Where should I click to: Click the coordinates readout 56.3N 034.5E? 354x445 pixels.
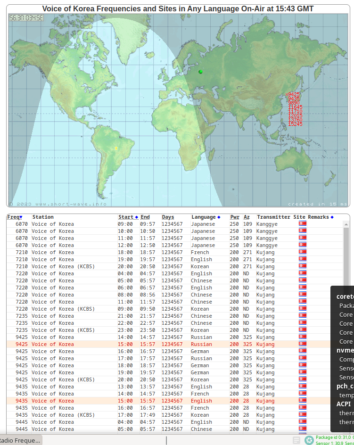(26, 18)
